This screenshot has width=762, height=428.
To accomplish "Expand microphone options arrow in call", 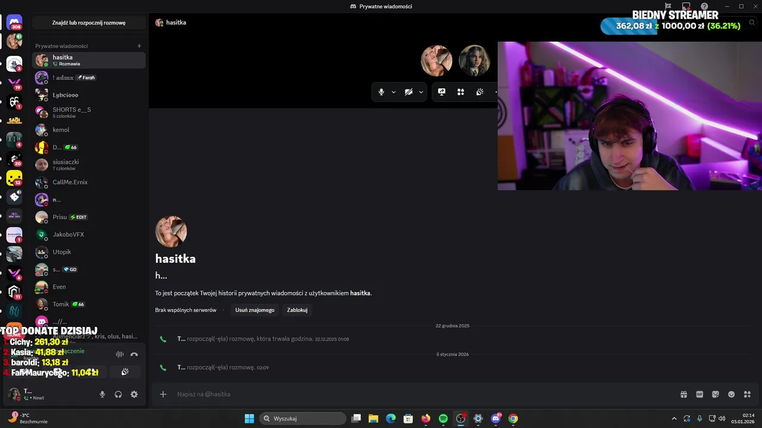I will click(394, 92).
